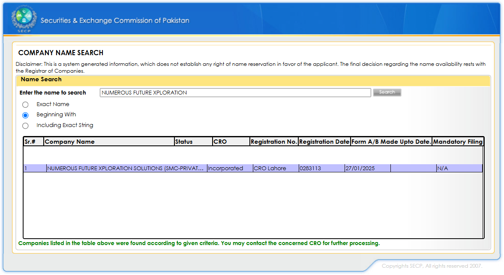Select the Exact Name radio option
Screen dimensions: 504x275
pos(25,105)
